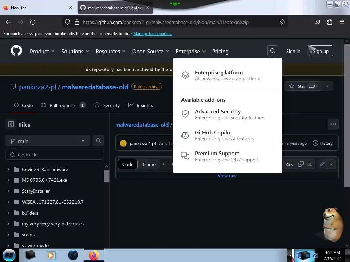
Task: Open the main branch selector dropdown
Action: pyautogui.click(x=48, y=141)
